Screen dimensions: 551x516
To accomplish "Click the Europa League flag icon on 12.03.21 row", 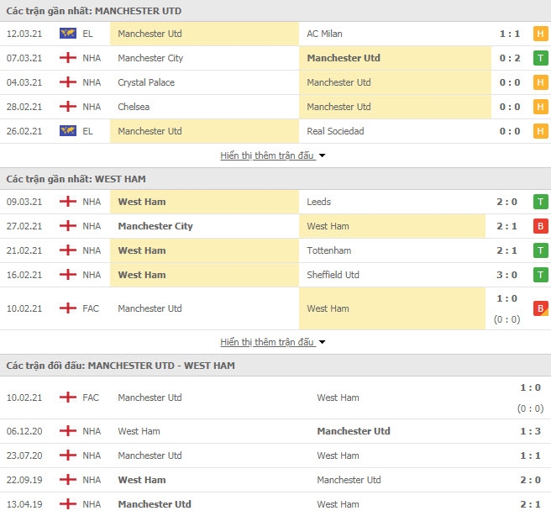I will [x=68, y=34].
